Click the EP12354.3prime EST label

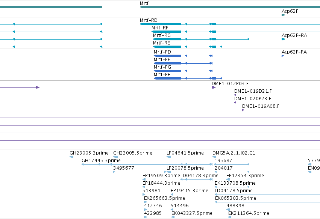click(x=245, y=176)
